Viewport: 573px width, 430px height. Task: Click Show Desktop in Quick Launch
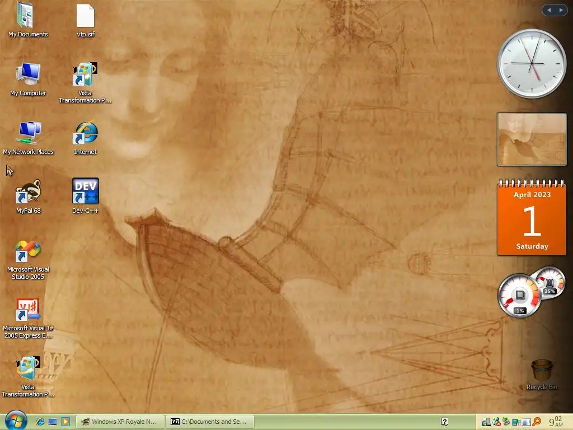(x=53, y=422)
